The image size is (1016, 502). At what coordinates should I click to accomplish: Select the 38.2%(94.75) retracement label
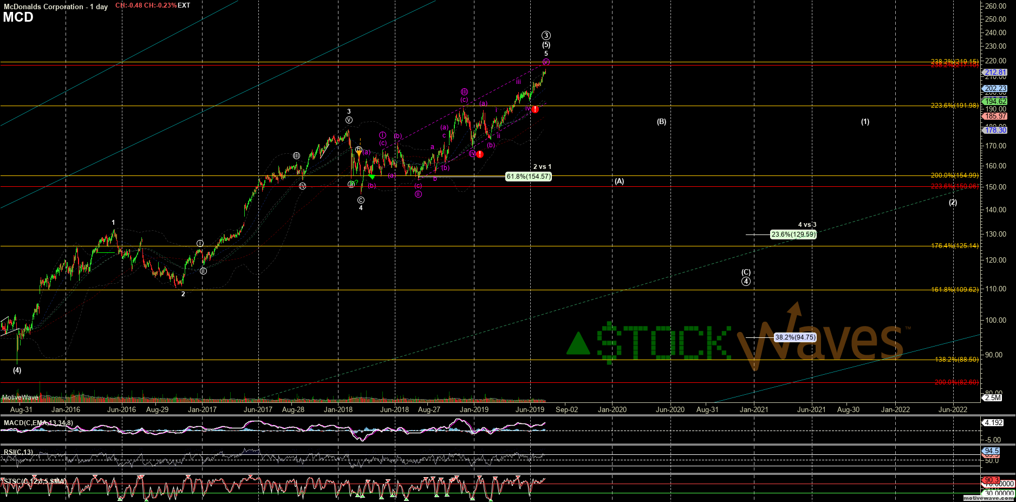795,337
